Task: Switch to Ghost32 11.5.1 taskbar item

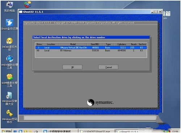Action: (127, 131)
